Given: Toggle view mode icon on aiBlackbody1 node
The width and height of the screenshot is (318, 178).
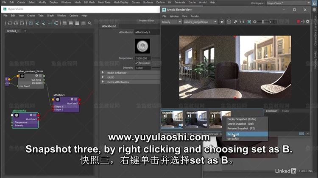Looking at the screenshot, I should tap(34, 115).
